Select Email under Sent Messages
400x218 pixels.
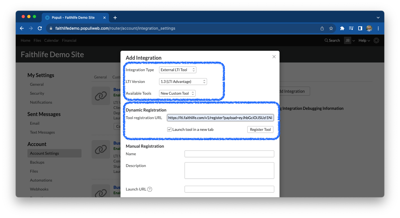point(35,123)
